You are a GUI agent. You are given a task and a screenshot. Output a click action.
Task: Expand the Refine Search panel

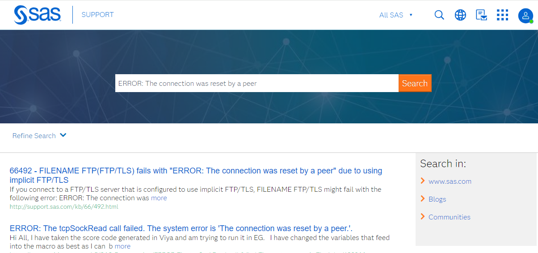click(39, 135)
